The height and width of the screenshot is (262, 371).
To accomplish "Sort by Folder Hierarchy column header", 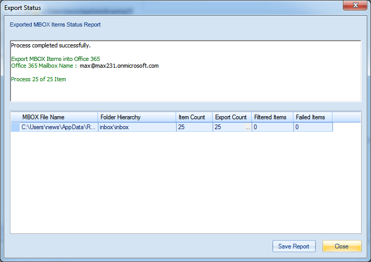I will (137, 117).
